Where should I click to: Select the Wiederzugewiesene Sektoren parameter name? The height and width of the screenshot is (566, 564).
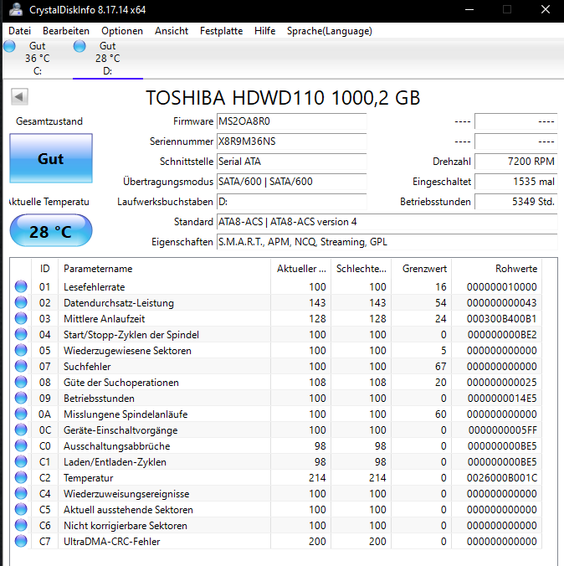pos(127,351)
